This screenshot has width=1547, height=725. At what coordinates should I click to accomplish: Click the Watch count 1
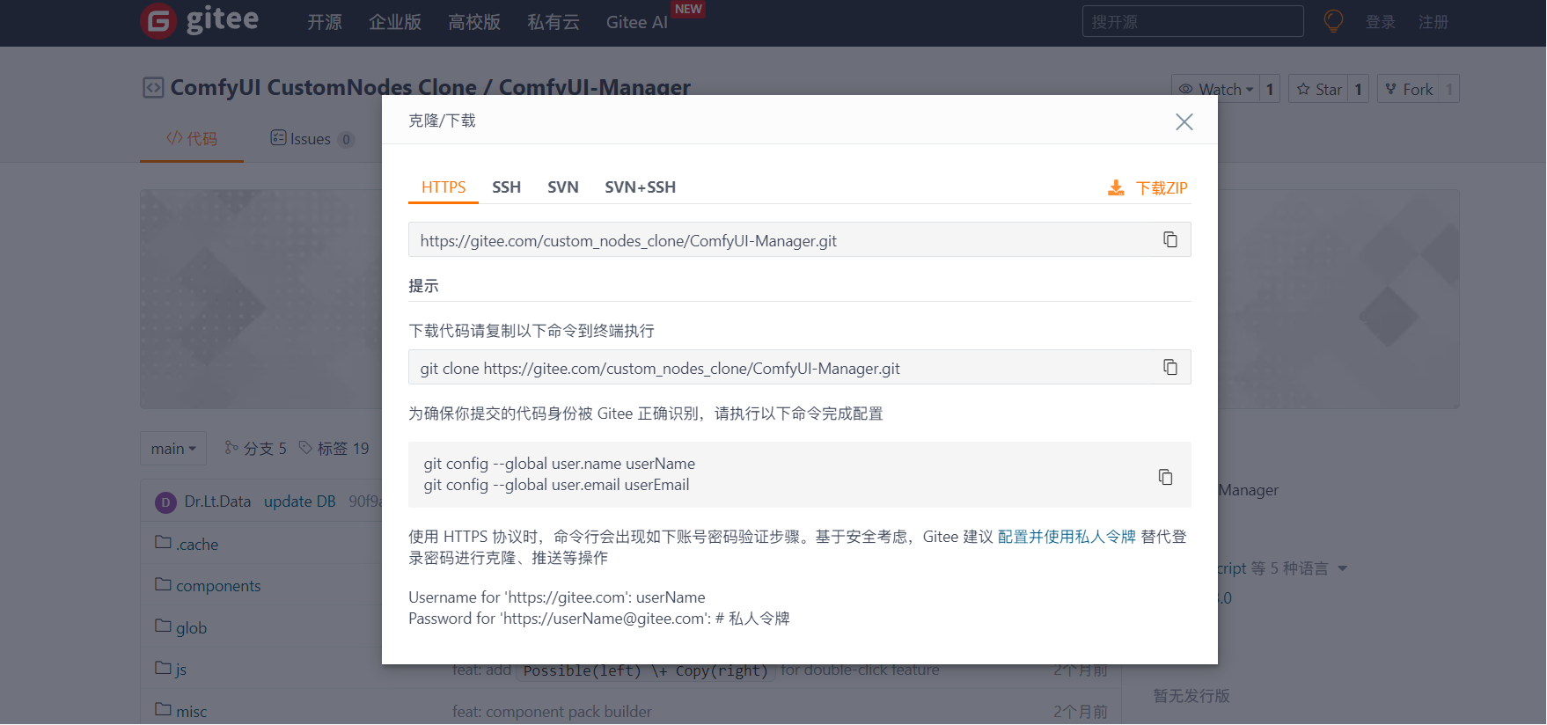[x=1270, y=89]
